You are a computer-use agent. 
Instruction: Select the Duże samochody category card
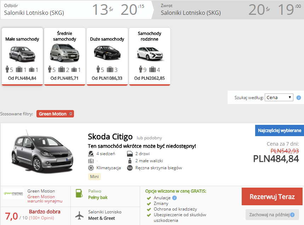(107, 56)
